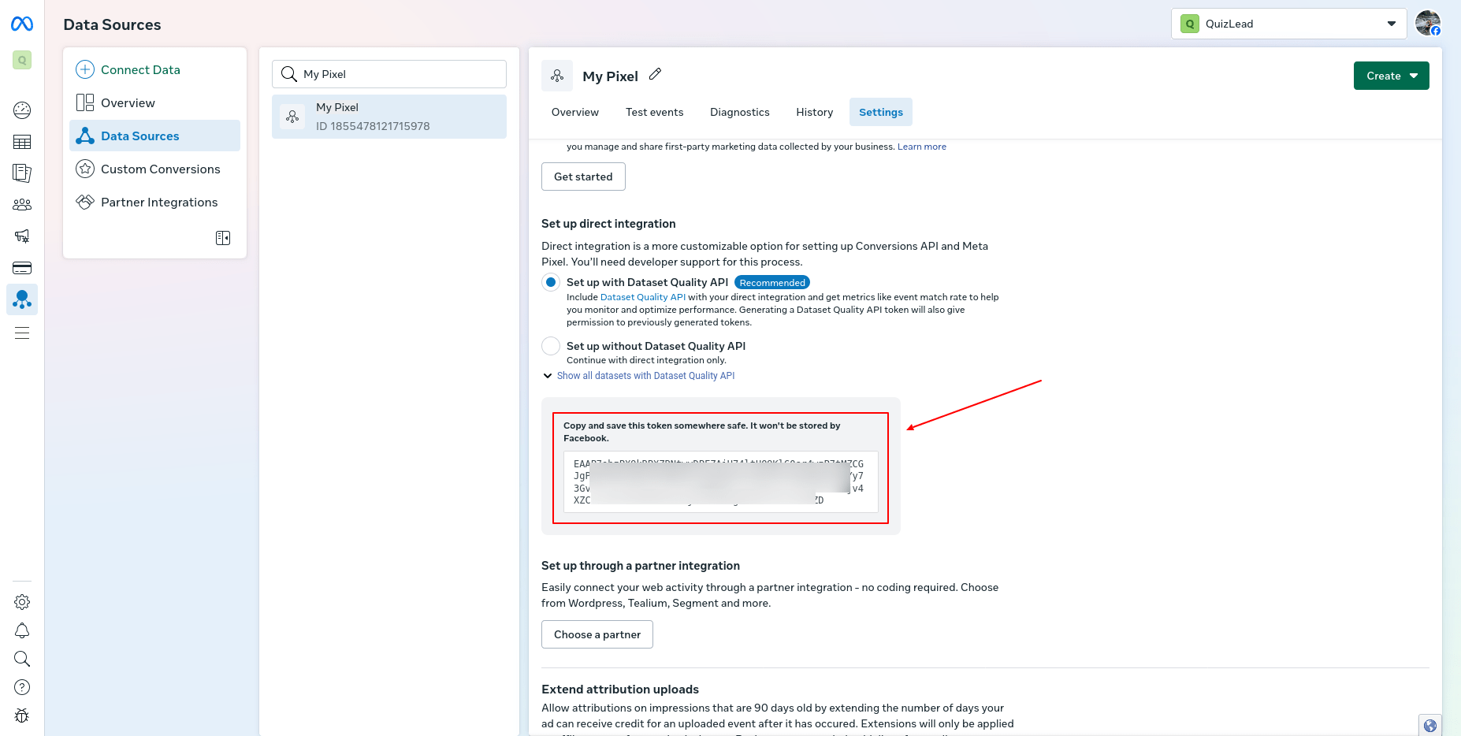Click the Recommended badge
Image resolution: width=1461 pixels, height=736 pixels.
point(772,283)
